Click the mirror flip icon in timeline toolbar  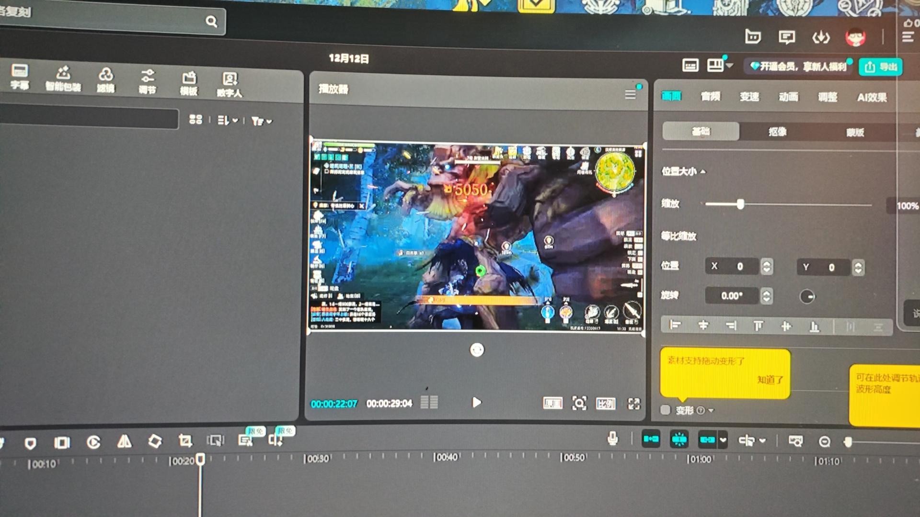click(124, 441)
